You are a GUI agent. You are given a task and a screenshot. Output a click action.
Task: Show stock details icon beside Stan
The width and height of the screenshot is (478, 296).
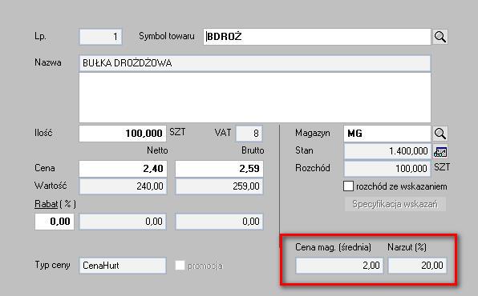click(440, 151)
